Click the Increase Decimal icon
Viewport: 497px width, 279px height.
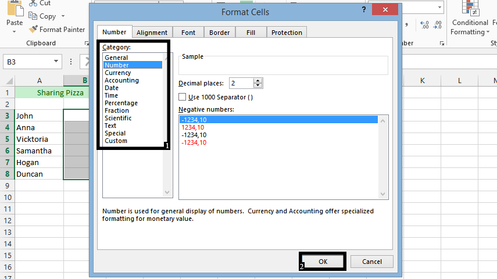click(x=424, y=25)
